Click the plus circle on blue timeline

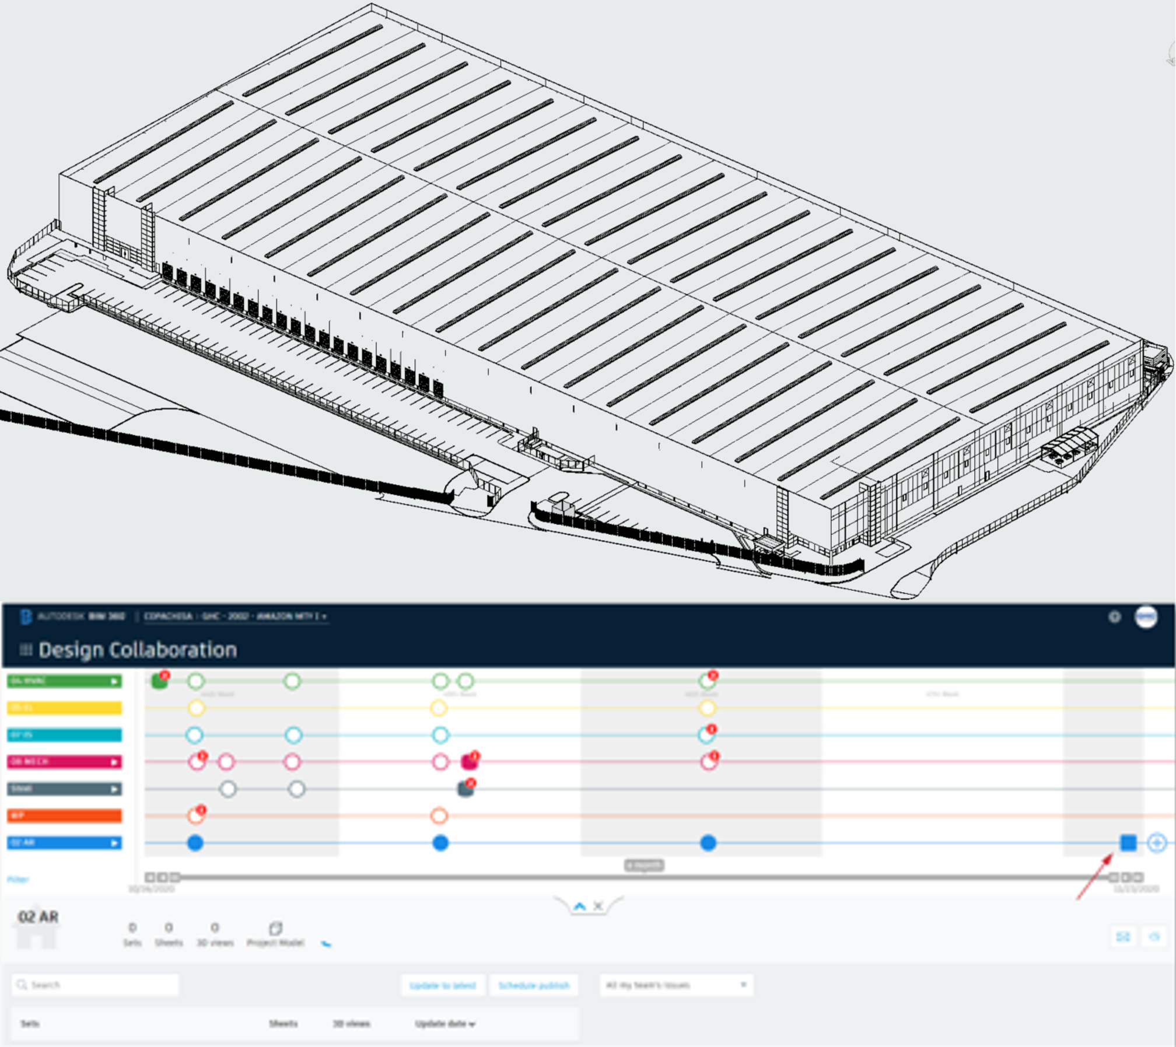click(1156, 843)
